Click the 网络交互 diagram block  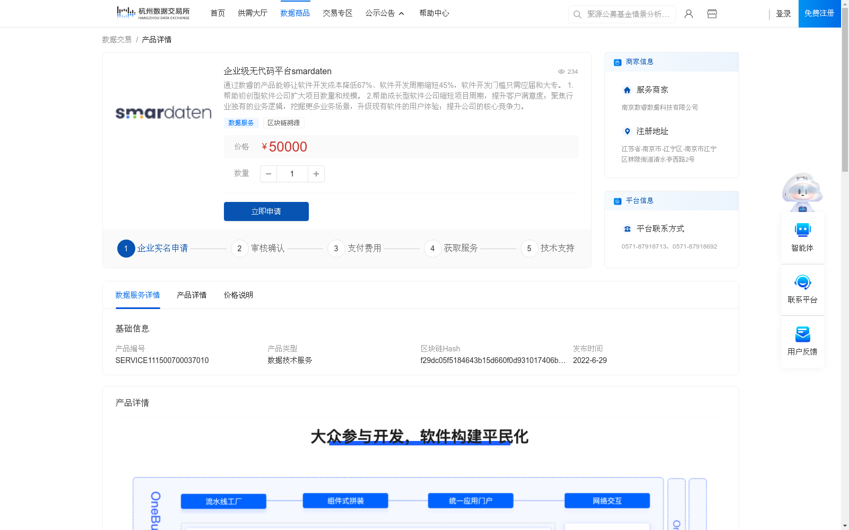(x=607, y=501)
